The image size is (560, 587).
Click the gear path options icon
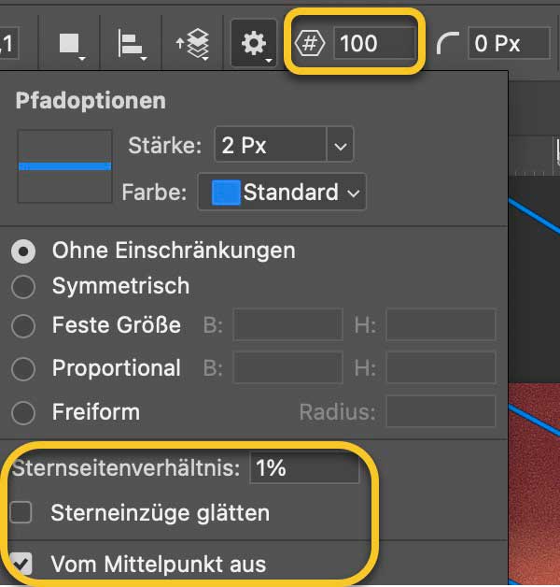pos(254,44)
